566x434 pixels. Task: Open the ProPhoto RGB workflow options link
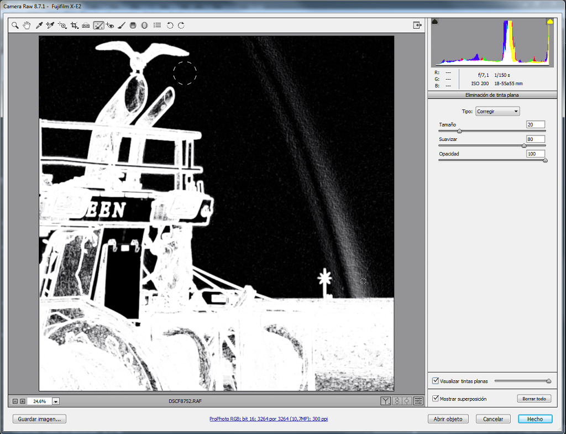coord(269,419)
